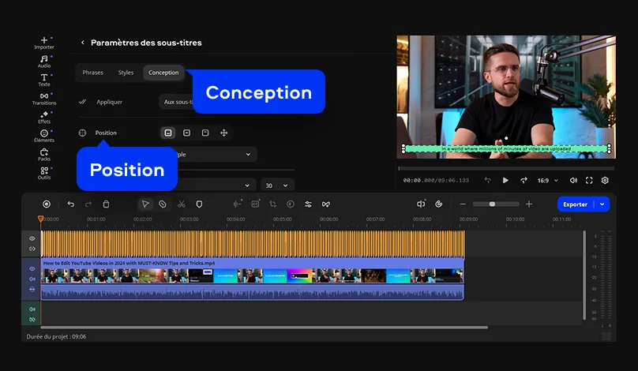Open the Exporter dropdown arrow
638x371 pixels.
coord(603,204)
